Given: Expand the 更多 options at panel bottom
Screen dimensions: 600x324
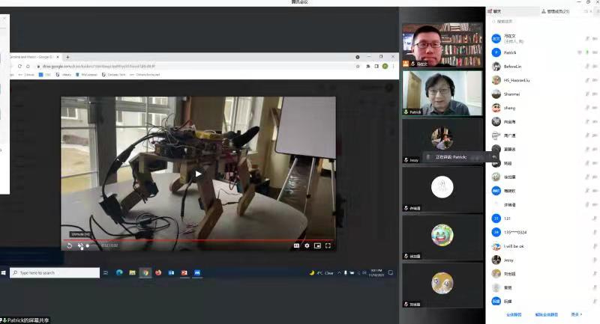Looking at the screenshot, I should click(x=576, y=314).
